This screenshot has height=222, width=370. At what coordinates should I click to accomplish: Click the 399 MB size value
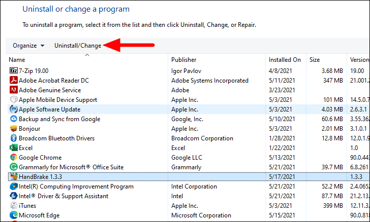coord(333,206)
